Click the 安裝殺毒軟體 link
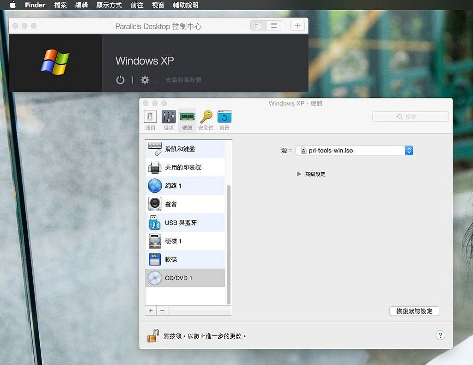The width and height of the screenshot is (473, 365). [183, 80]
